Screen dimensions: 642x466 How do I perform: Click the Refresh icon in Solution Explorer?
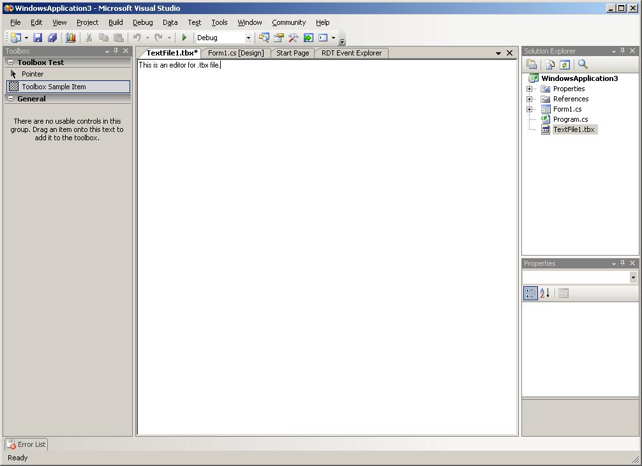[565, 64]
